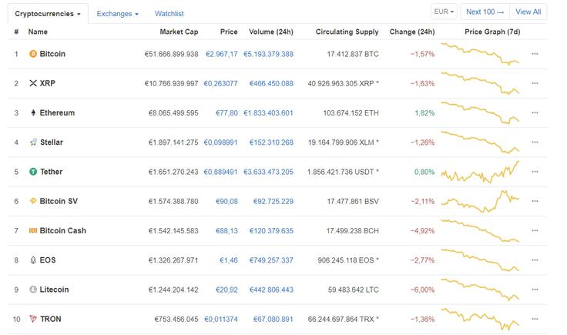Click the Ethereum diamond logo icon
The height and width of the screenshot is (335, 567).
33,112
